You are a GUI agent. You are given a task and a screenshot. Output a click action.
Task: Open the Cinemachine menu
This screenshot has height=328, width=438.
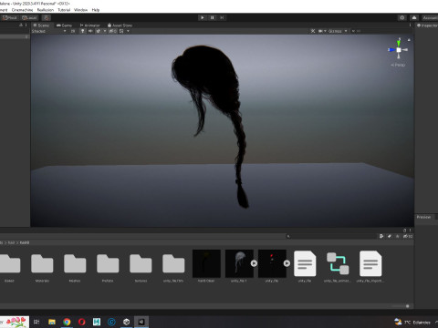(x=22, y=10)
